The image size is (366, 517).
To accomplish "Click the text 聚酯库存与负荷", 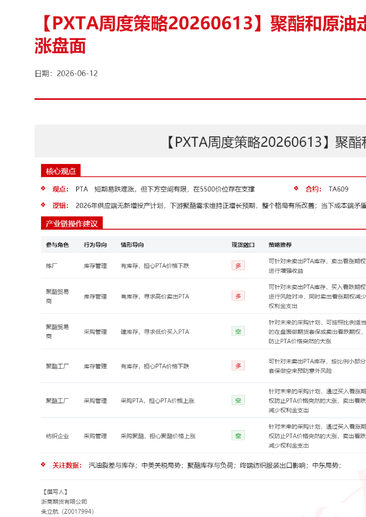I will tap(210, 465).
